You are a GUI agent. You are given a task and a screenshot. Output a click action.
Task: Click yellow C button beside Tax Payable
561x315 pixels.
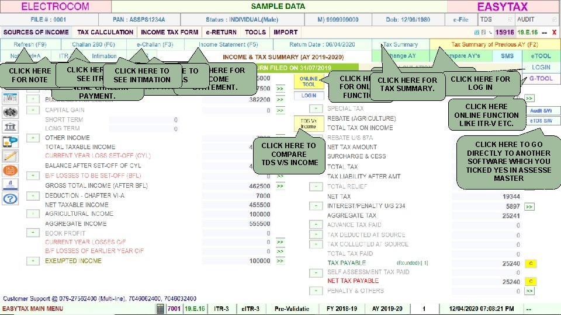tap(531, 264)
